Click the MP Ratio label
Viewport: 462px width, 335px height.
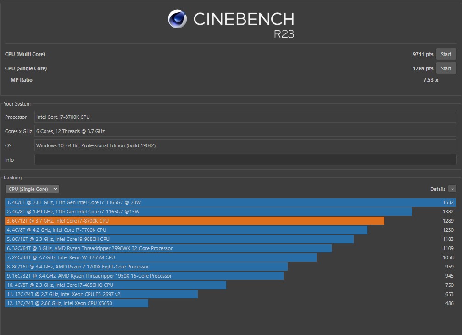tap(22, 80)
